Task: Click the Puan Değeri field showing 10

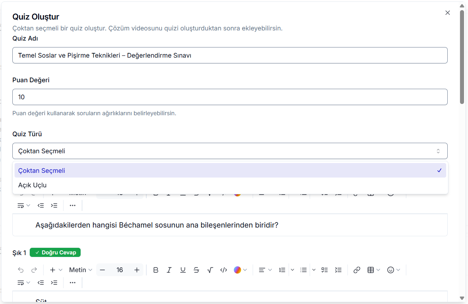Action: [230, 97]
